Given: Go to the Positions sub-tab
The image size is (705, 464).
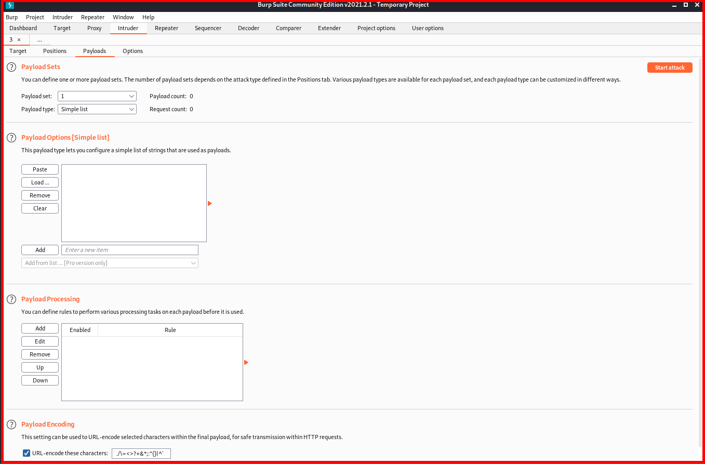Looking at the screenshot, I should click(x=55, y=51).
